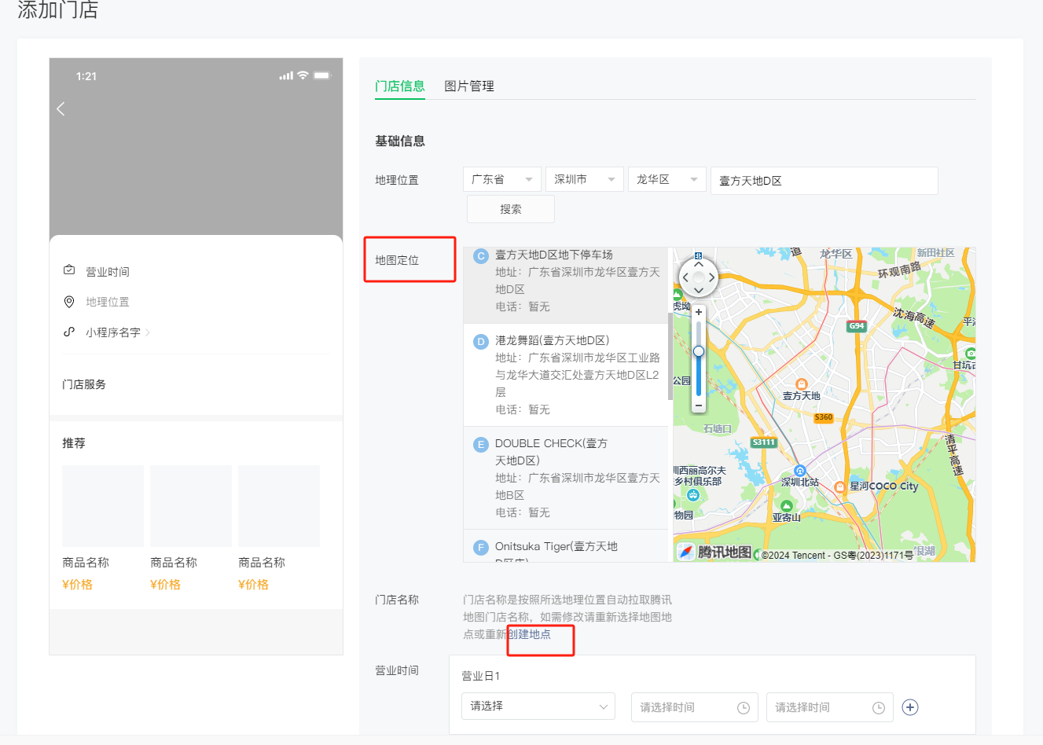The height and width of the screenshot is (745, 1043).
Task: Add another business day with plus icon
Action: [910, 707]
